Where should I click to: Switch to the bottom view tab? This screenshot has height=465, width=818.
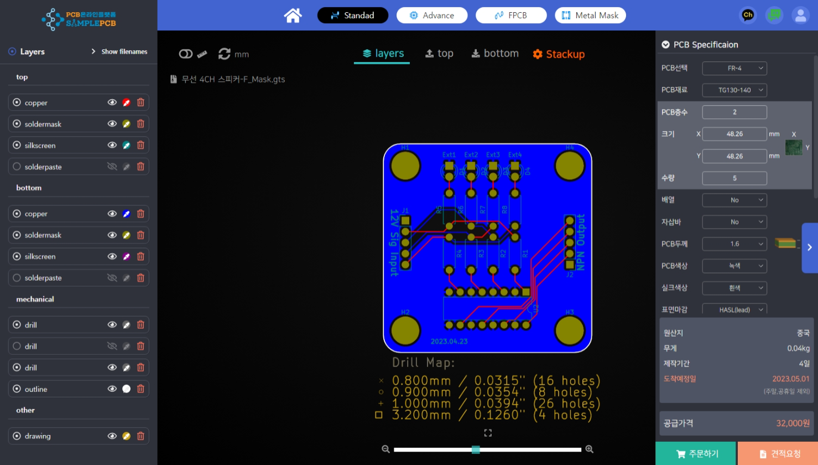point(495,54)
